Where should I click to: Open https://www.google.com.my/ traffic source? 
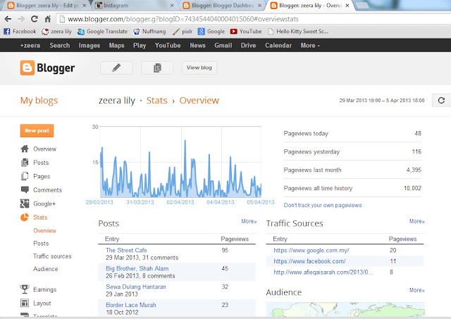click(311, 250)
